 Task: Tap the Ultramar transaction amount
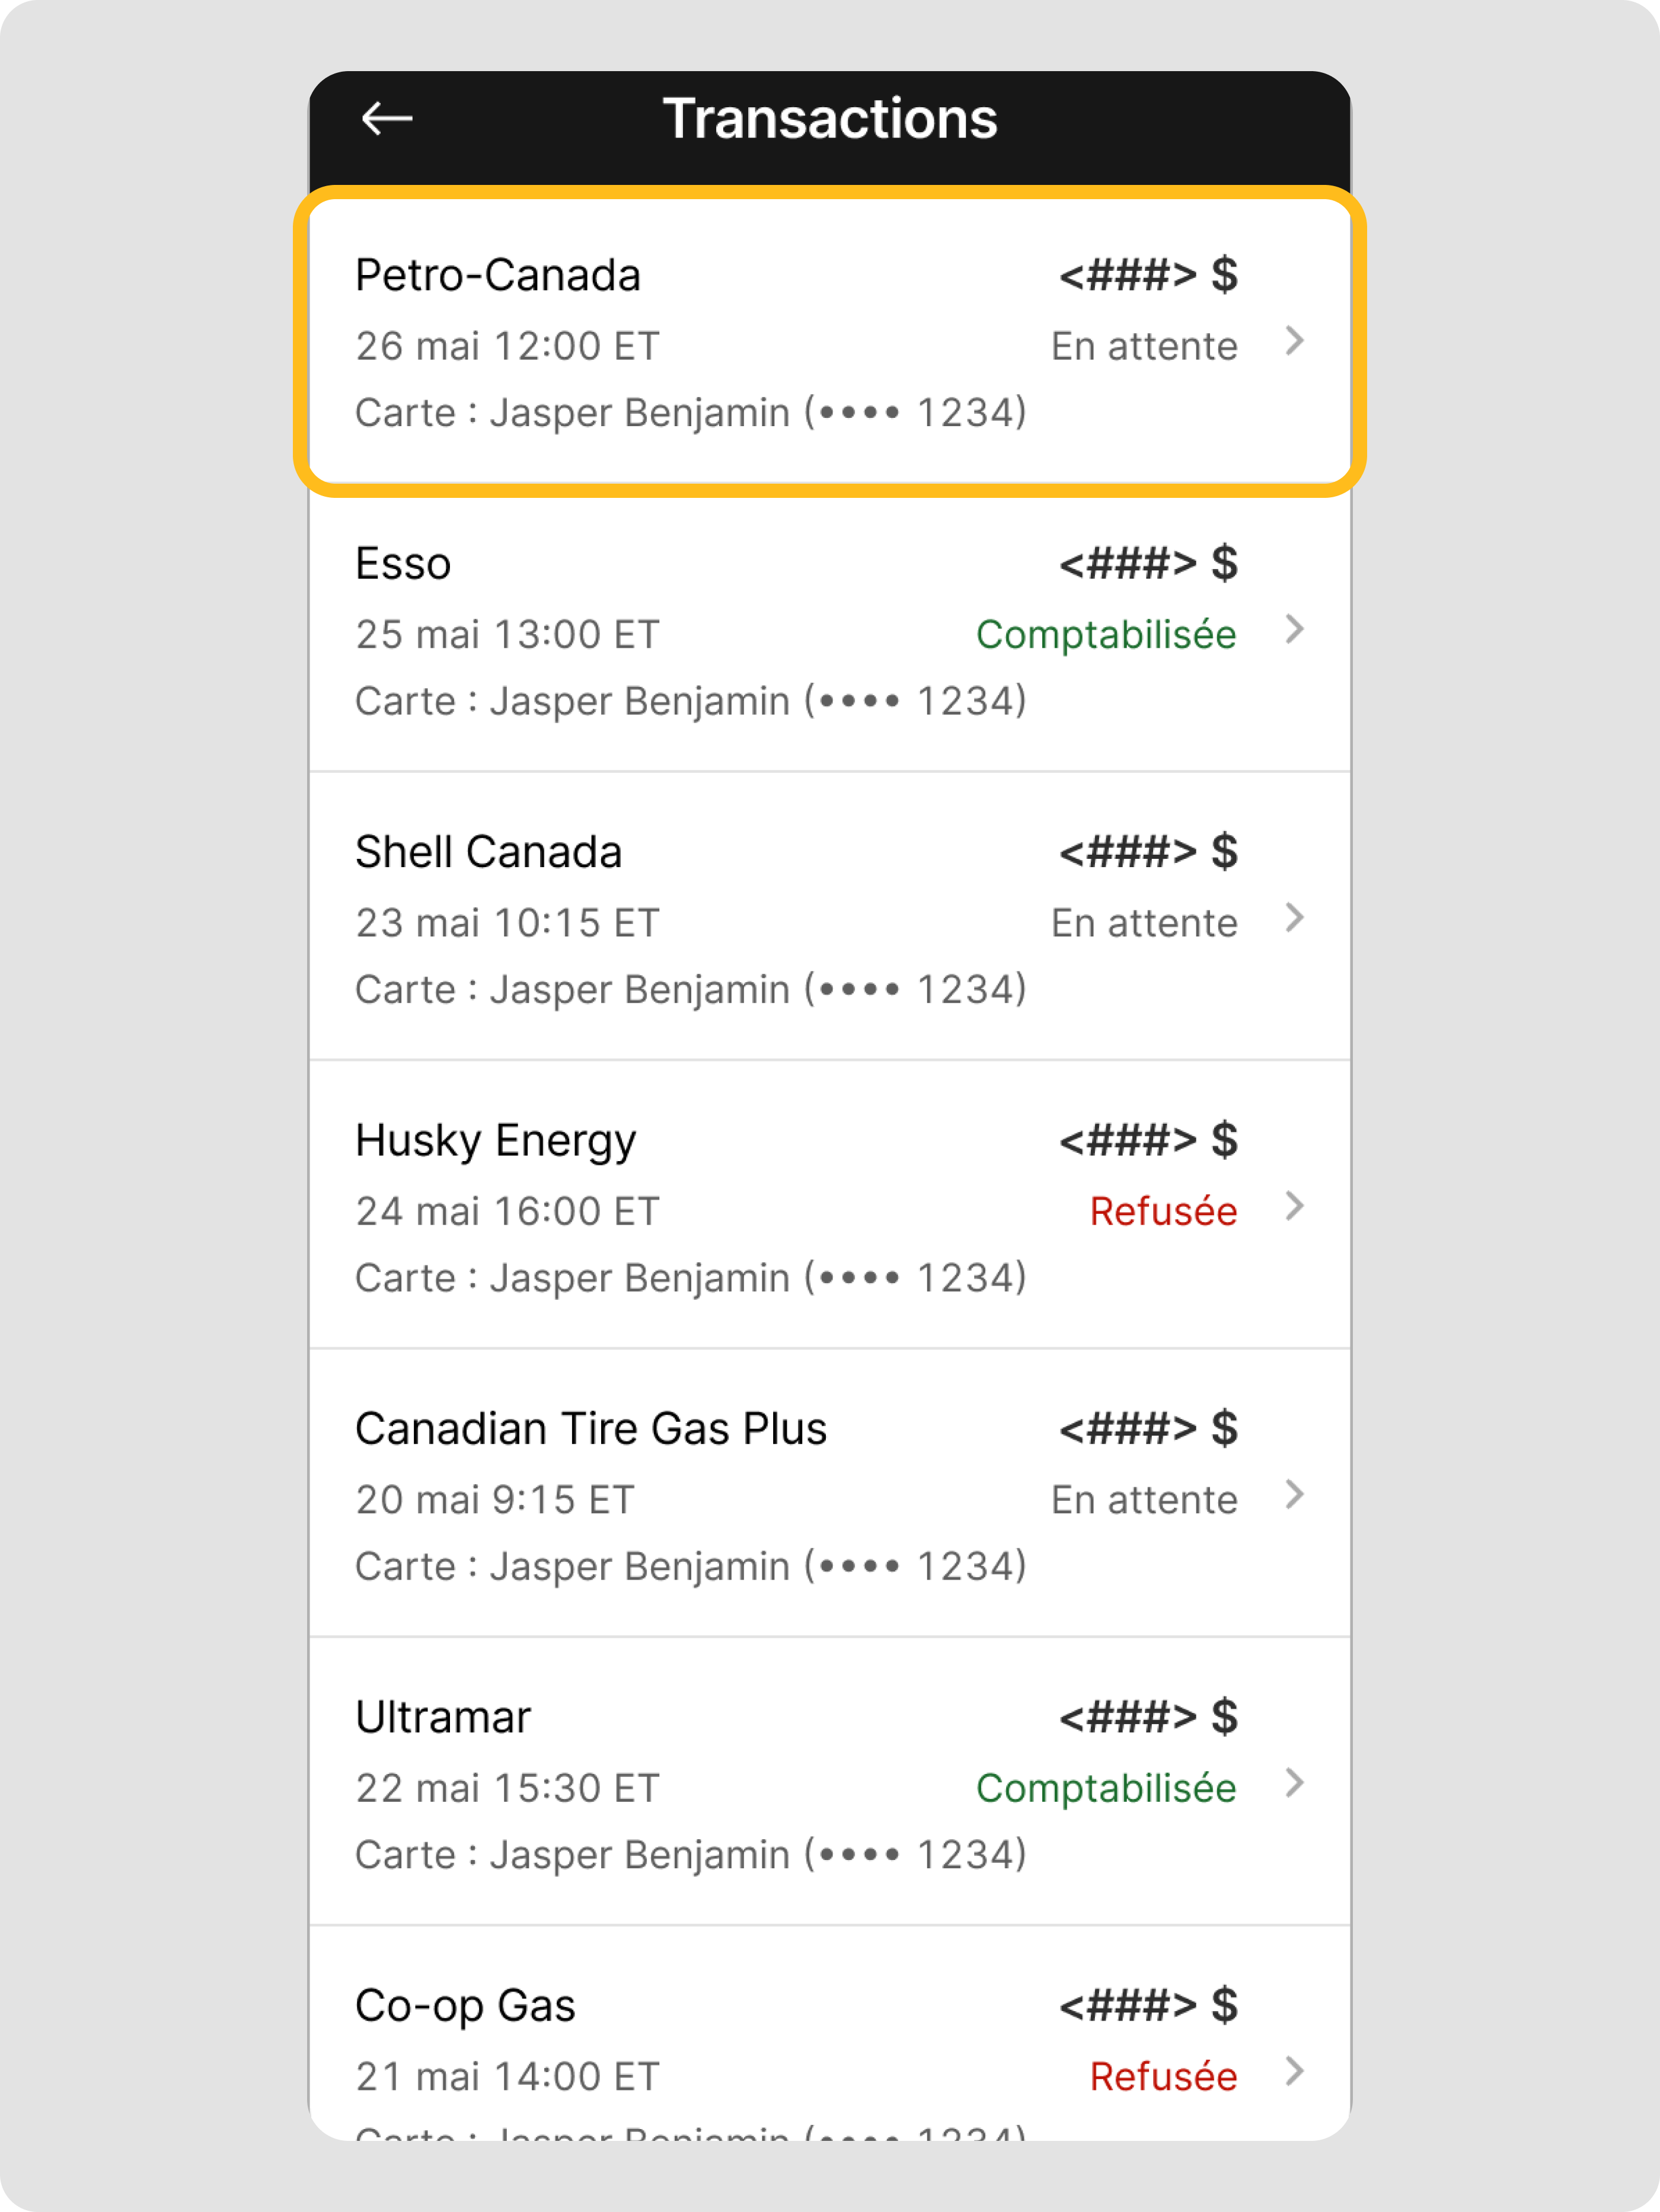pyautogui.click(x=1148, y=1717)
